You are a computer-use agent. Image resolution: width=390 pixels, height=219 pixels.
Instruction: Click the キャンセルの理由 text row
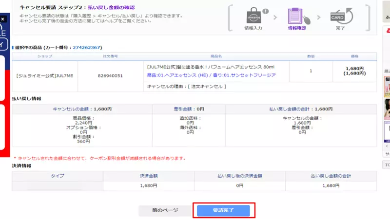[187, 87]
